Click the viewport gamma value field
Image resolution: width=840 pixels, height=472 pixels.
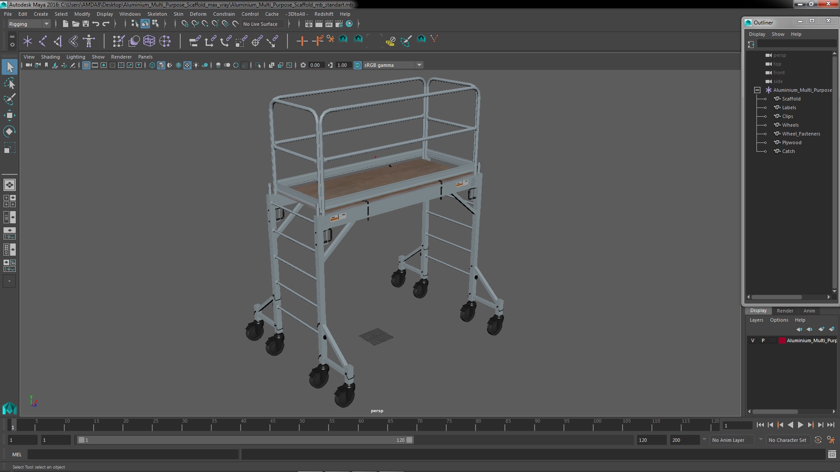343,65
